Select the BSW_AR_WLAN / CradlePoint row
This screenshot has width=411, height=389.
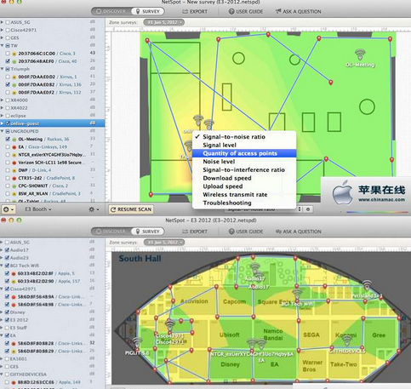pos(53,193)
